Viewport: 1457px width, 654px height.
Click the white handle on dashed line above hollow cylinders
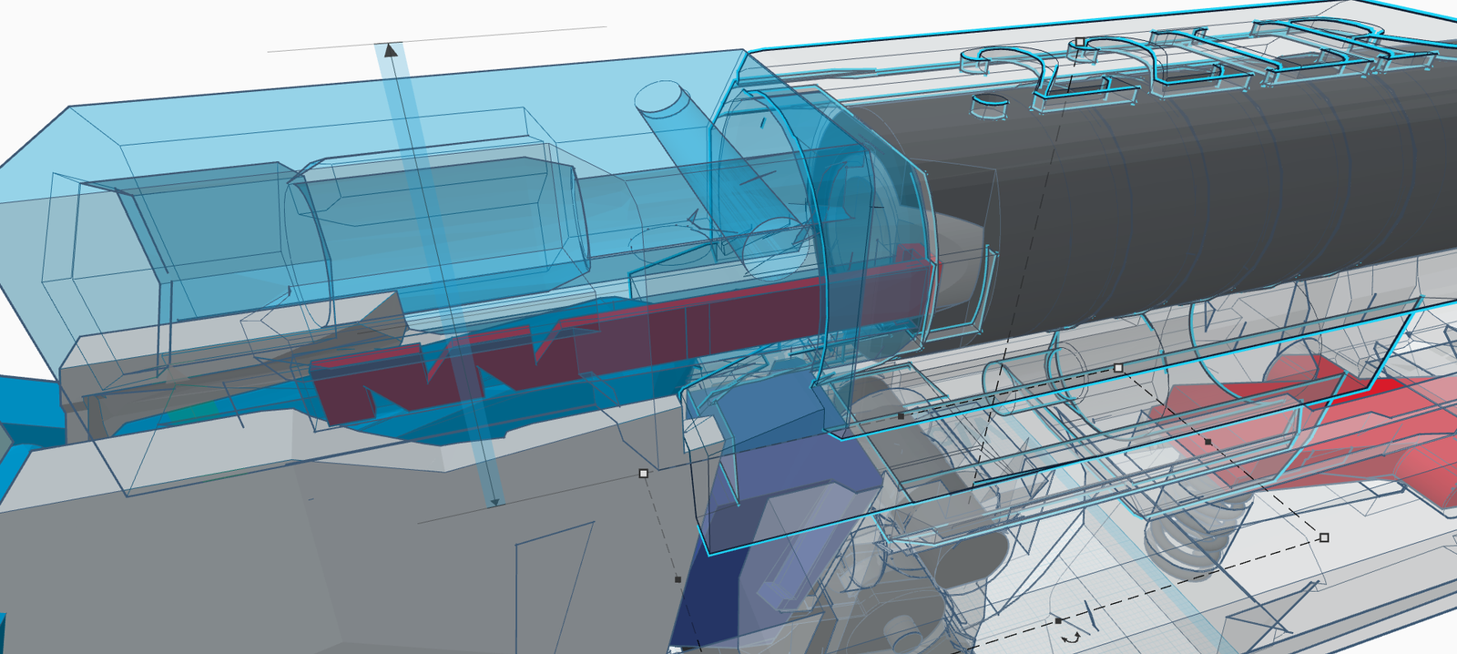[x=1118, y=368]
